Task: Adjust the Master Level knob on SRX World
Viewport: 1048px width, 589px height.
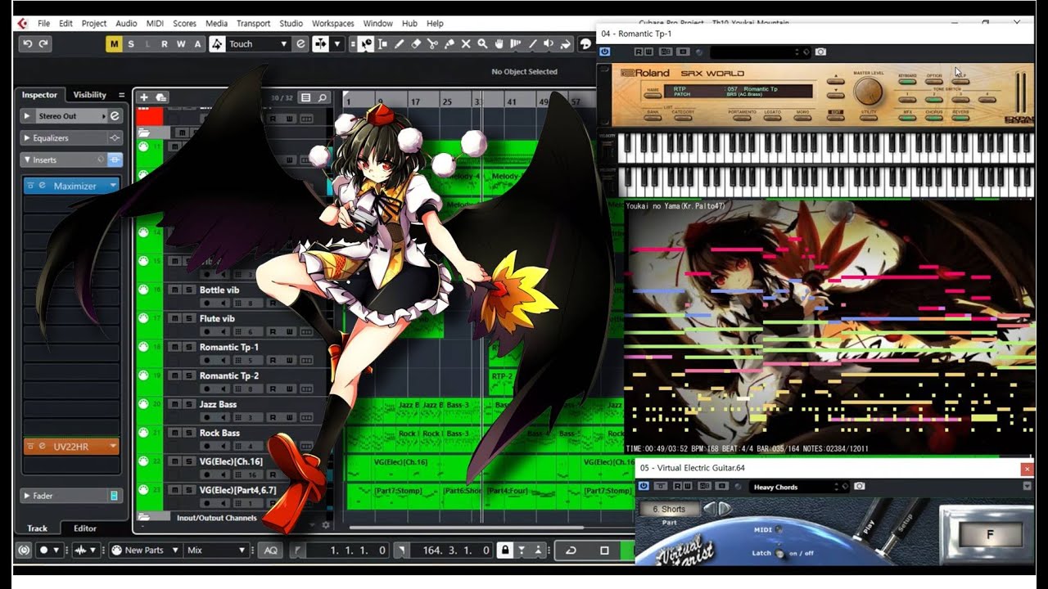Action: click(x=869, y=90)
